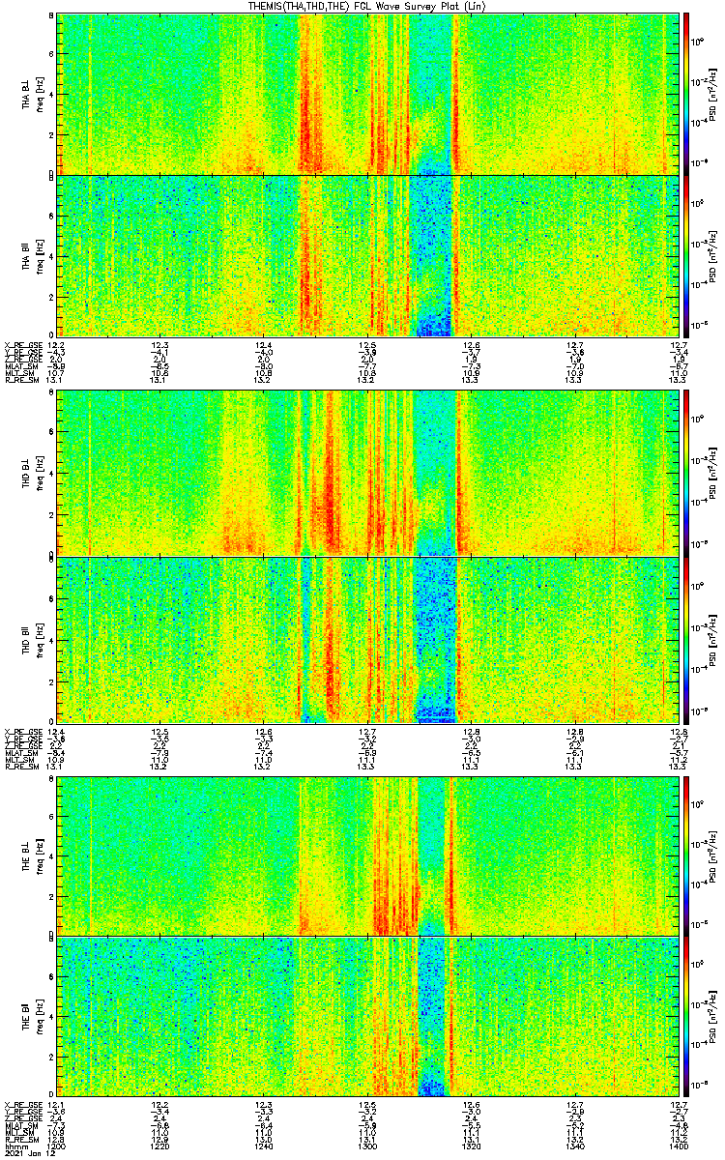Click the PSD color bar beside THE B-parallel
The height and width of the screenshot is (1160, 725).
tap(686, 1016)
